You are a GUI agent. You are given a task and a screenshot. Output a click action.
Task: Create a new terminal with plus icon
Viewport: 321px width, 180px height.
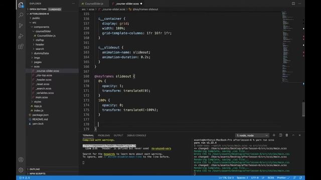(x=274, y=135)
